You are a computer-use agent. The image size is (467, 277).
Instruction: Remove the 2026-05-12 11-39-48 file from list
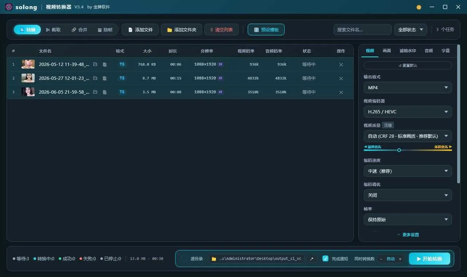coord(341,65)
